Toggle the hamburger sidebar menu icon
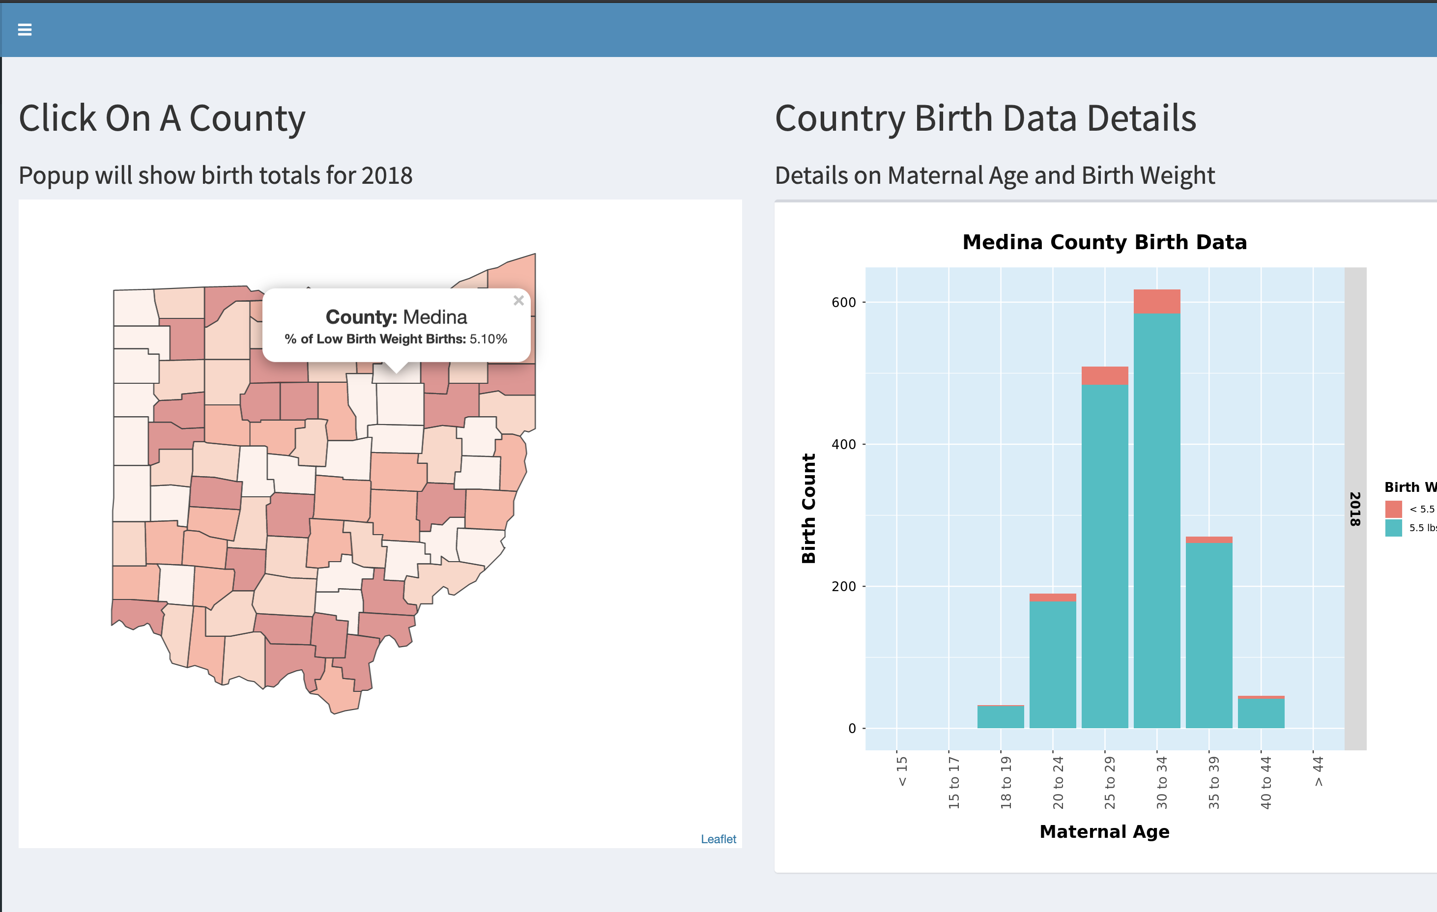The height and width of the screenshot is (912, 1437). coord(25,29)
